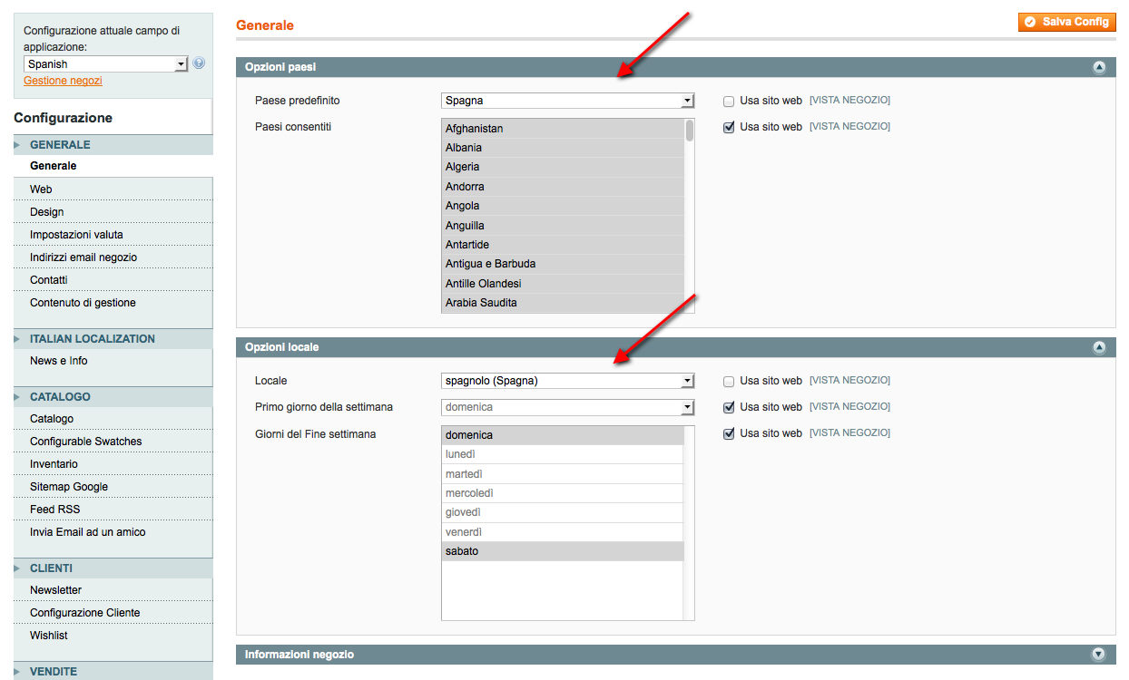
Task: Click the Salva Config button
Action: [x=1066, y=22]
